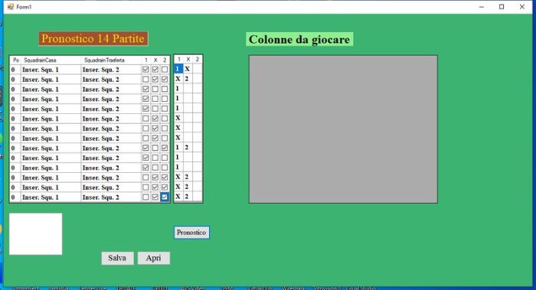Click the Form1 application icon in title bar
The image size is (536, 290).
(x=11, y=7)
